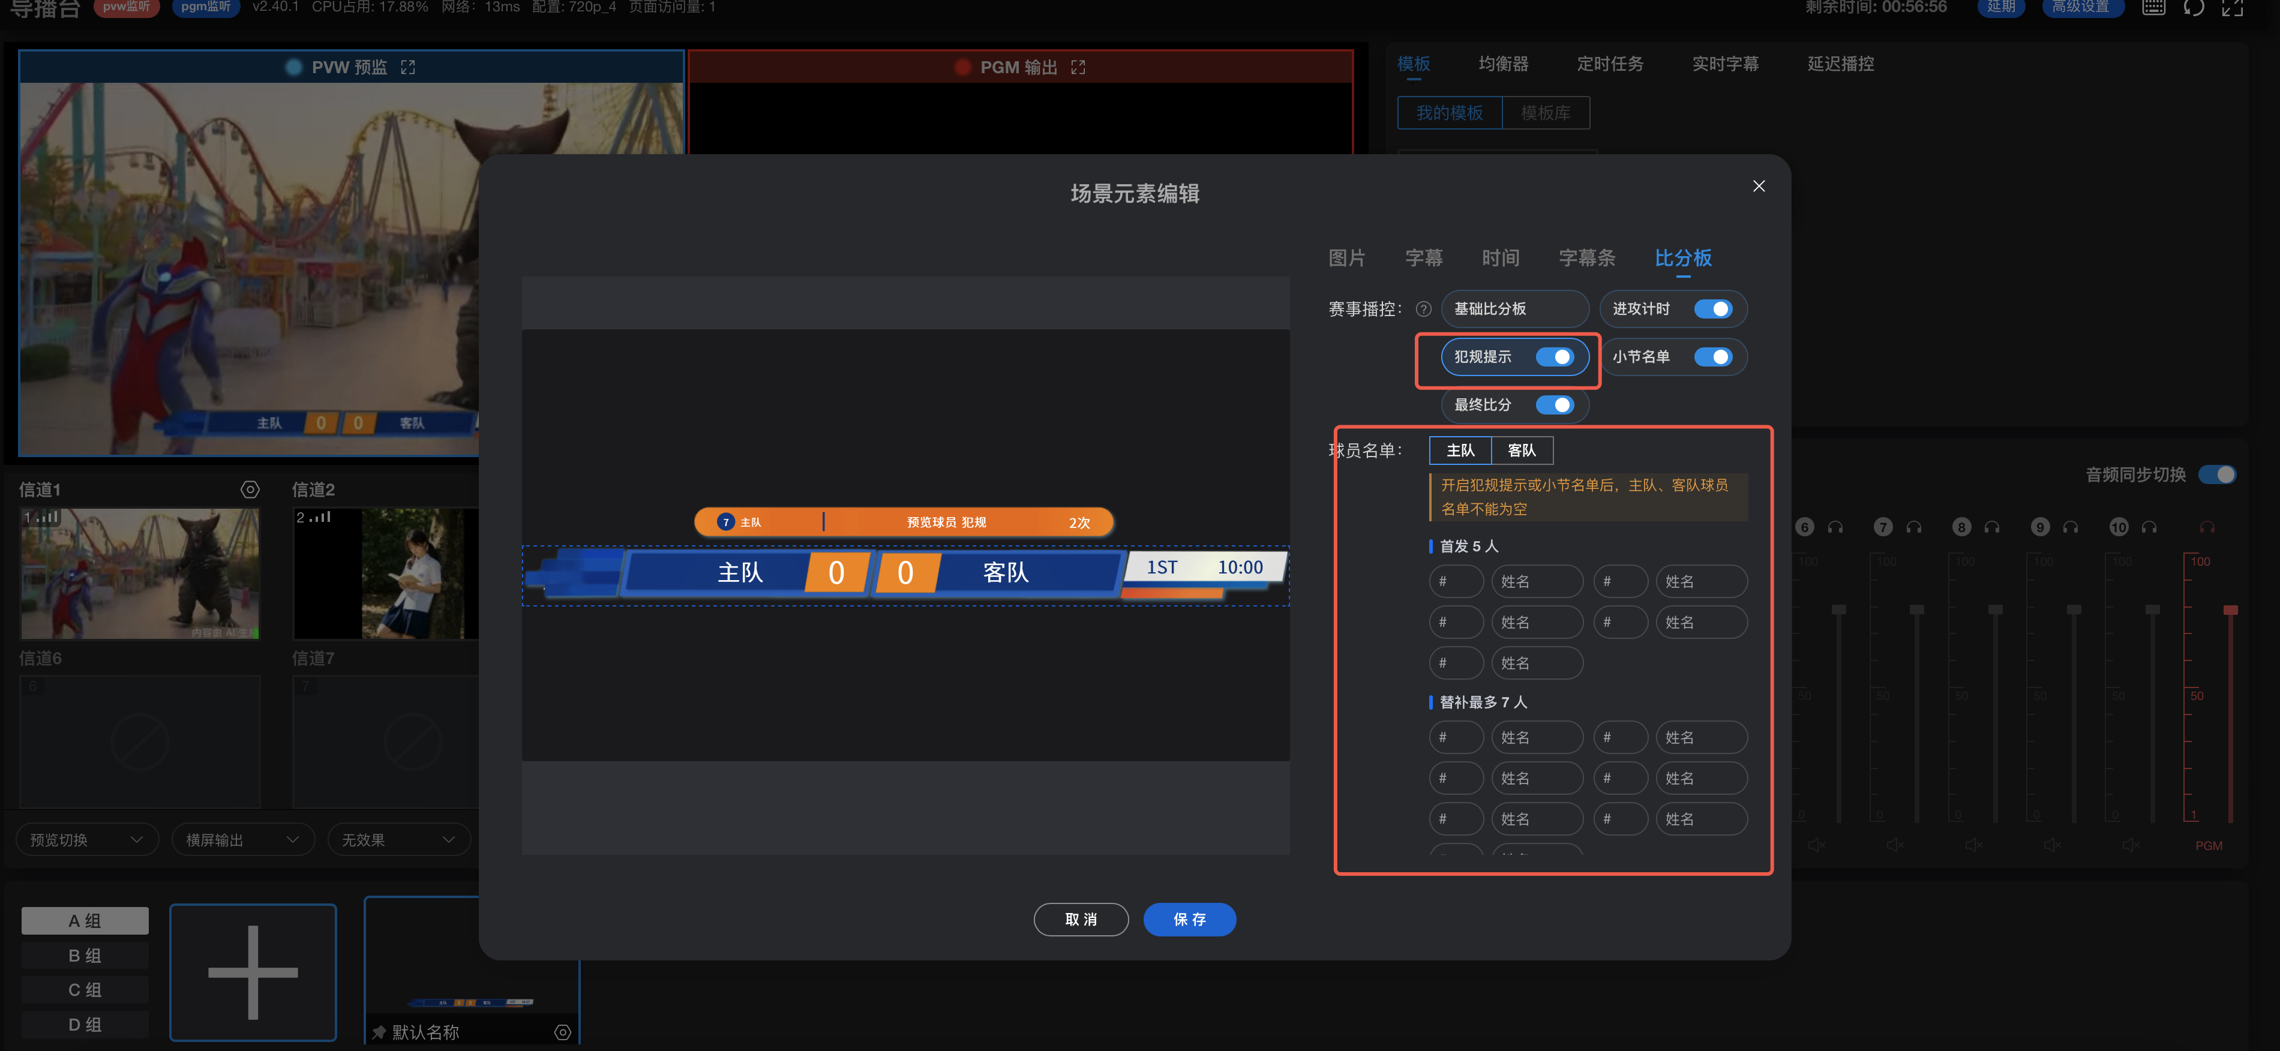Image resolution: width=2280 pixels, height=1051 pixels.
Task: Click the 取消 button
Action: coord(1081,919)
